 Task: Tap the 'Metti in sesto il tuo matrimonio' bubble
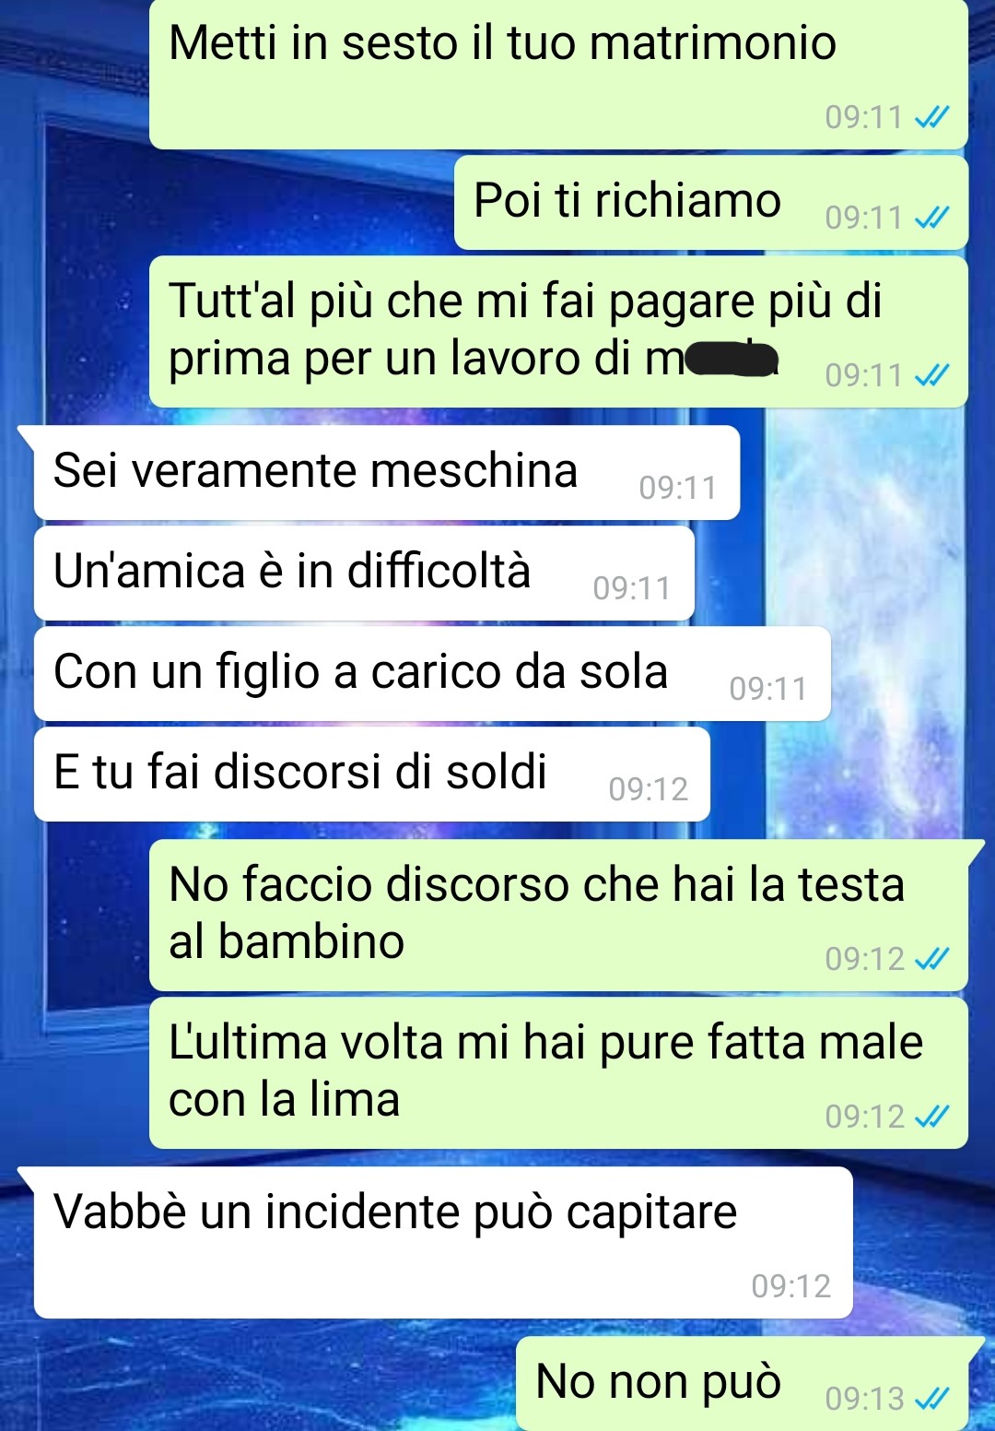click(558, 74)
